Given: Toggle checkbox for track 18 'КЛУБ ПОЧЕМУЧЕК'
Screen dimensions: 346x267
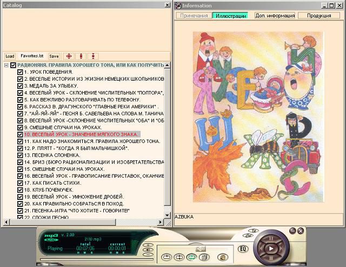Looking at the screenshot, I should coord(20,190).
